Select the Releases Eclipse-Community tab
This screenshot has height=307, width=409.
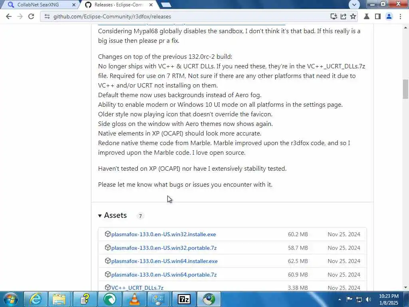click(x=119, y=5)
